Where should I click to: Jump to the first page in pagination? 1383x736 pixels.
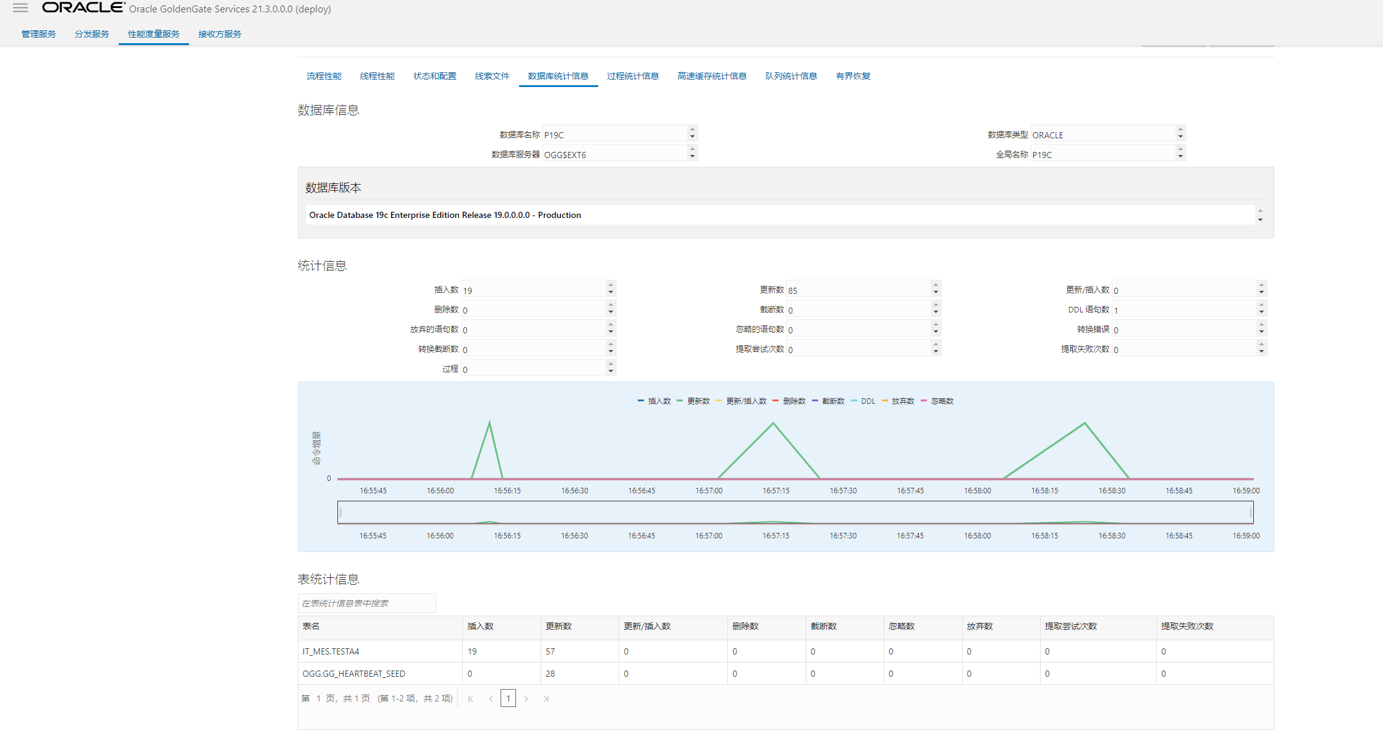click(471, 699)
